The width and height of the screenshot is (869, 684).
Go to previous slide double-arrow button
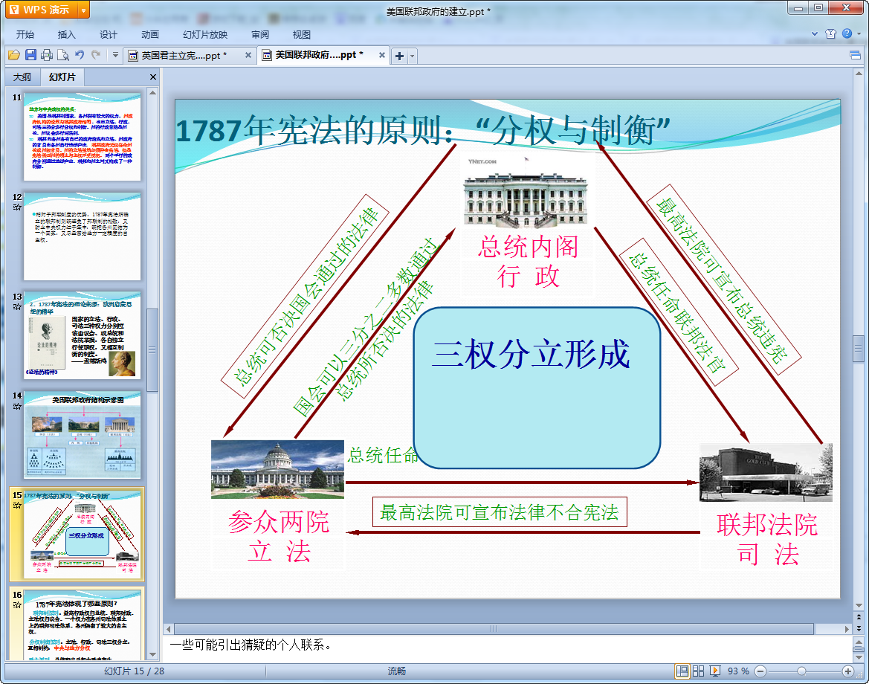click(x=859, y=616)
